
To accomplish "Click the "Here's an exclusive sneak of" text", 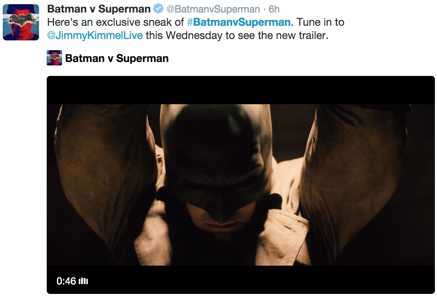I will [115, 22].
